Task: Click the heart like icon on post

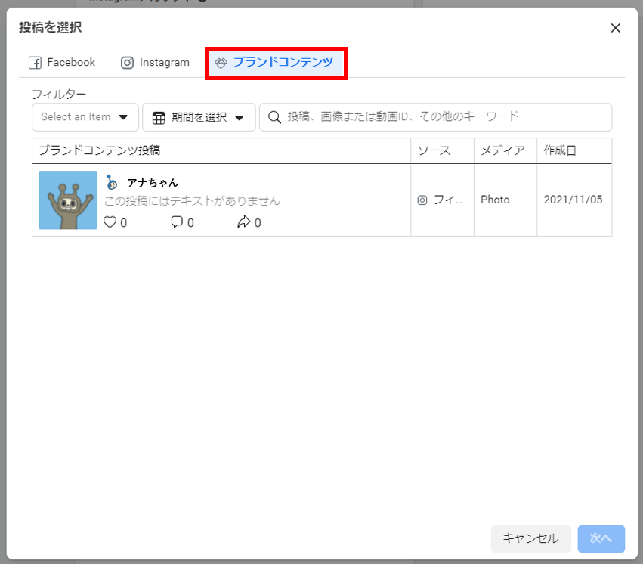Action: pyautogui.click(x=110, y=222)
